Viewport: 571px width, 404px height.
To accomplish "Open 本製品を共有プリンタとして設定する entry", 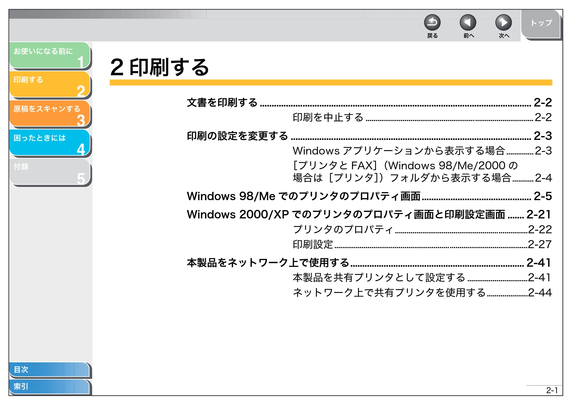I will [422, 278].
